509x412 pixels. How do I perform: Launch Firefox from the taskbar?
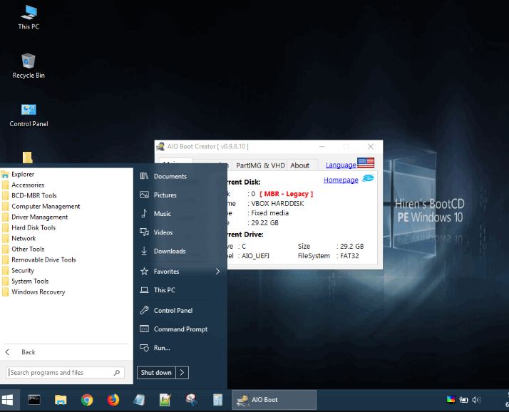[113, 400]
